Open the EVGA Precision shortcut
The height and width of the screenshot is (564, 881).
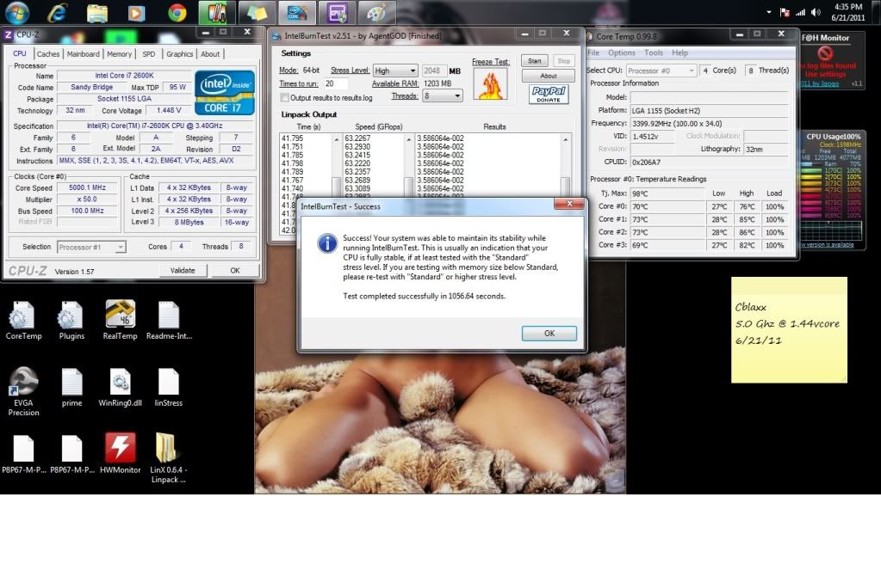(23, 383)
